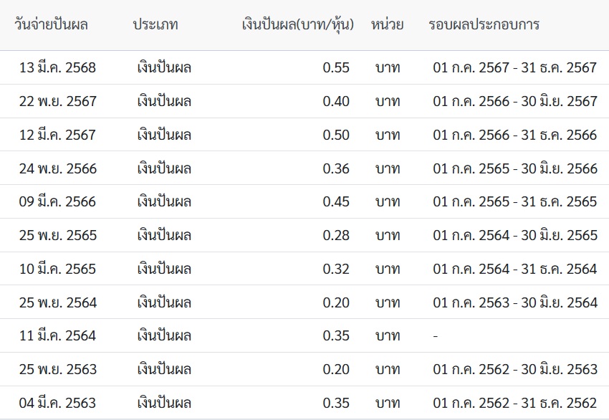Click the หน่วย column header
The height and width of the screenshot is (420, 609).
tap(387, 25)
